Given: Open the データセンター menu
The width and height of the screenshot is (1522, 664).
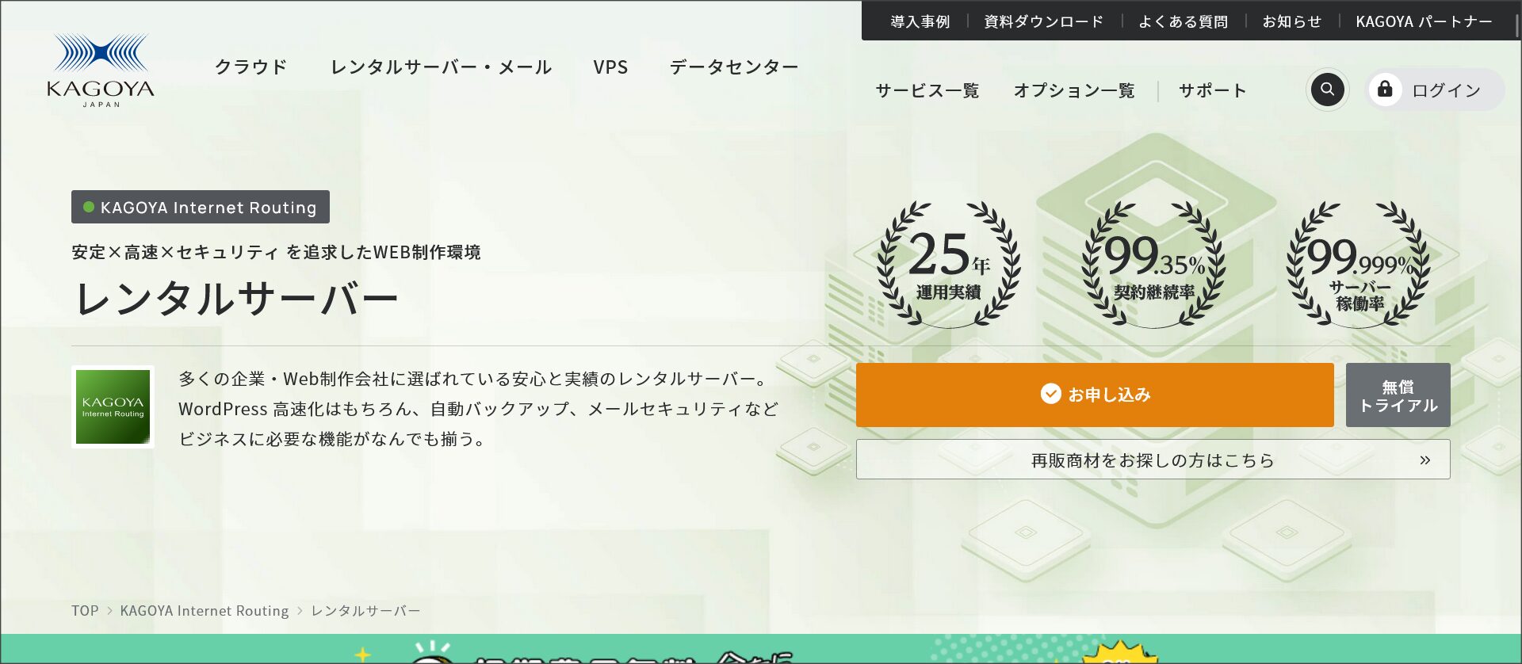Looking at the screenshot, I should point(734,67).
